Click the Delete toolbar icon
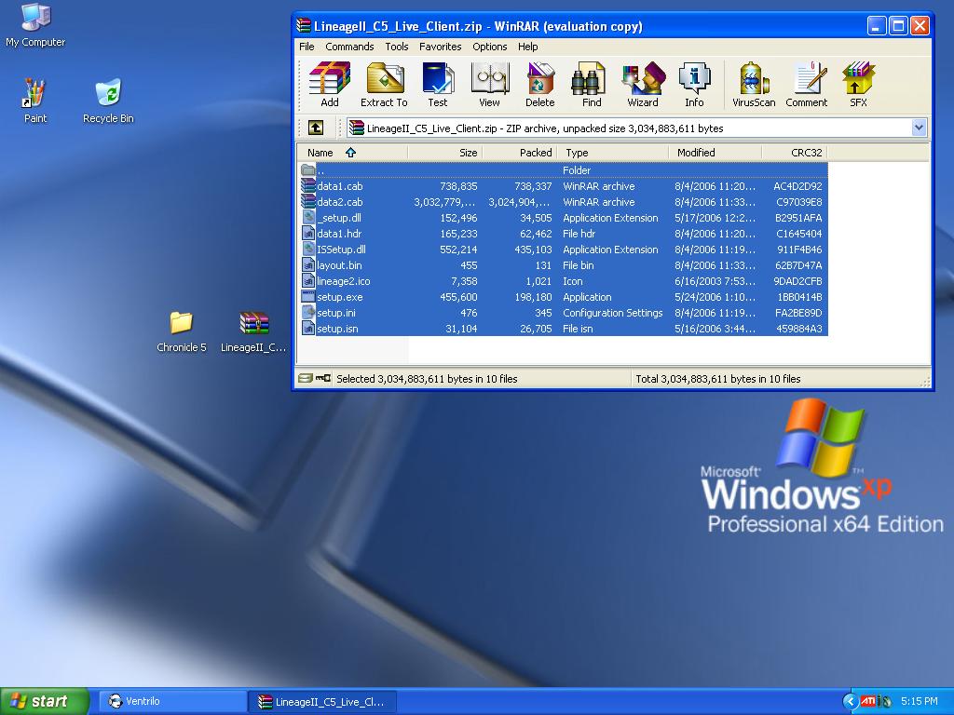954x715 pixels. [539, 85]
